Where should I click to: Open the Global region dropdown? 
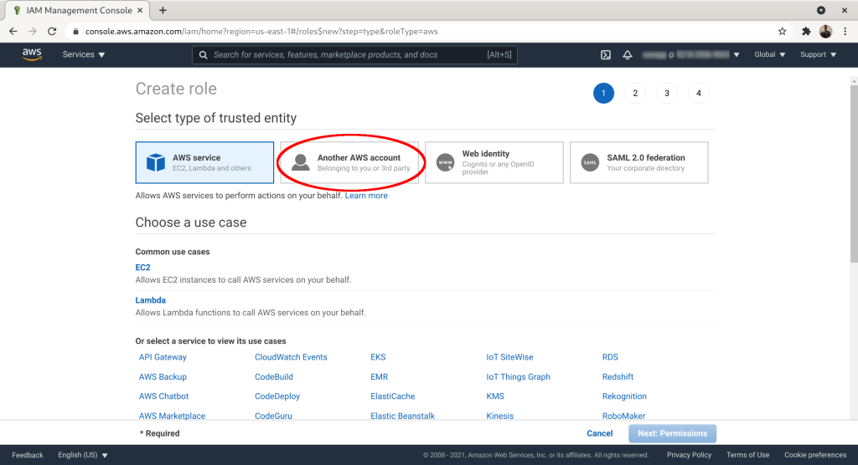[x=770, y=54]
